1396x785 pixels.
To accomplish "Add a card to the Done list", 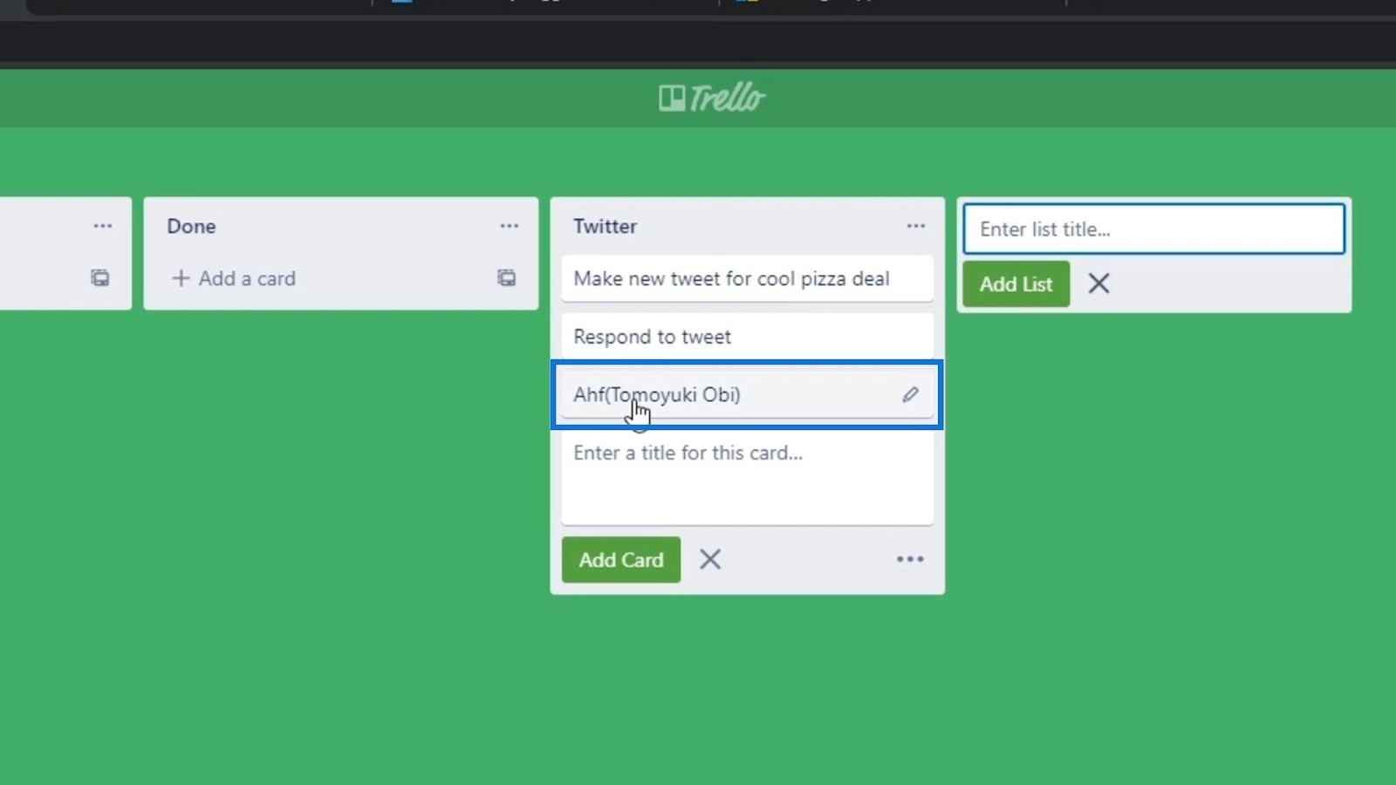I will 234,278.
